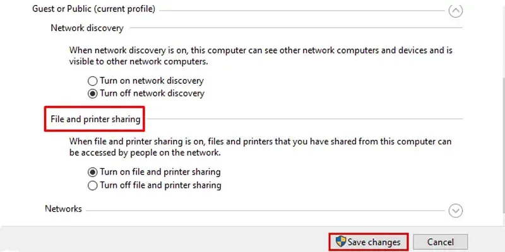This screenshot has width=505, height=252.
Task: Click empty area of the bottom button bar
Action: click(x=161, y=239)
